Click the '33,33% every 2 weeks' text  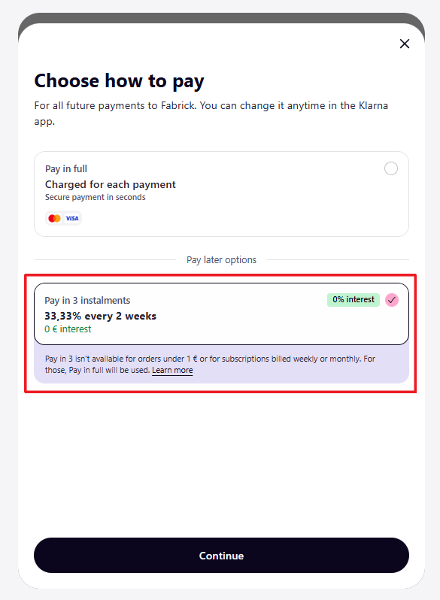point(100,316)
